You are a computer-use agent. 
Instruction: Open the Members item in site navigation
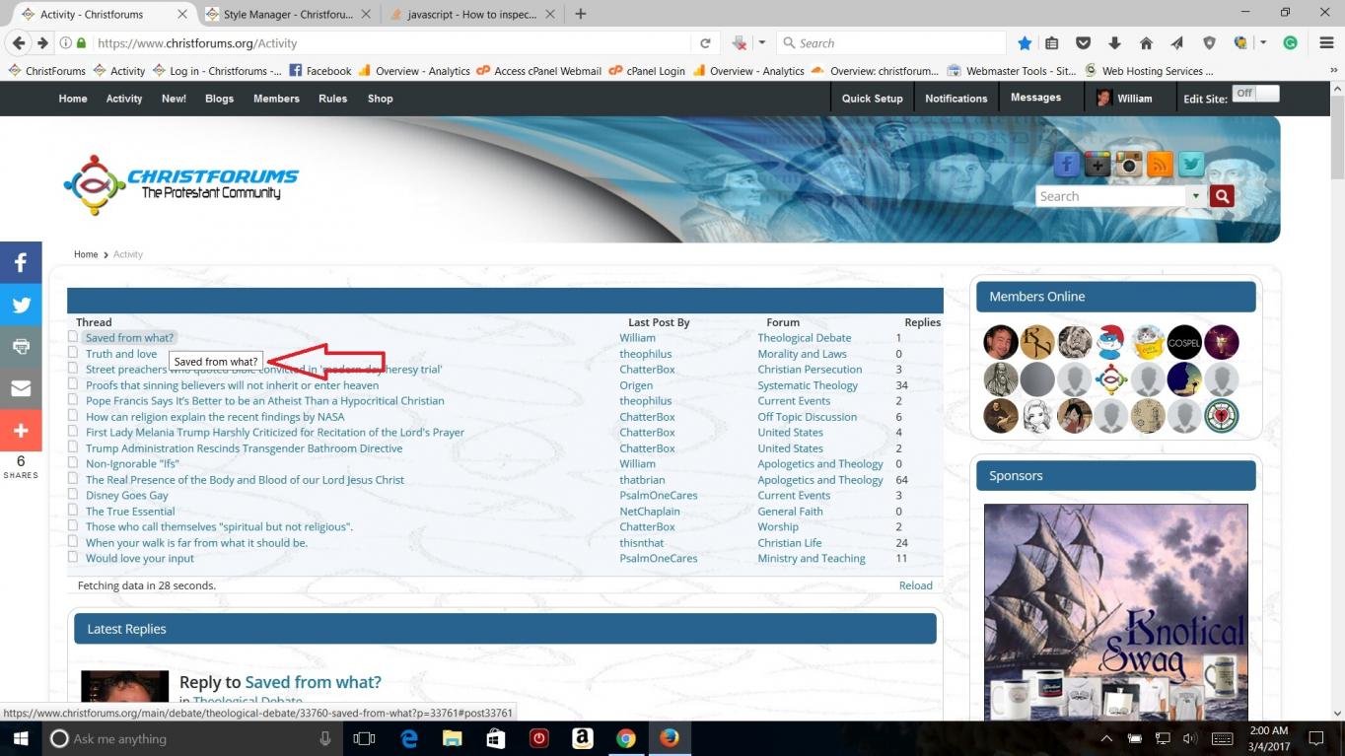tap(276, 99)
